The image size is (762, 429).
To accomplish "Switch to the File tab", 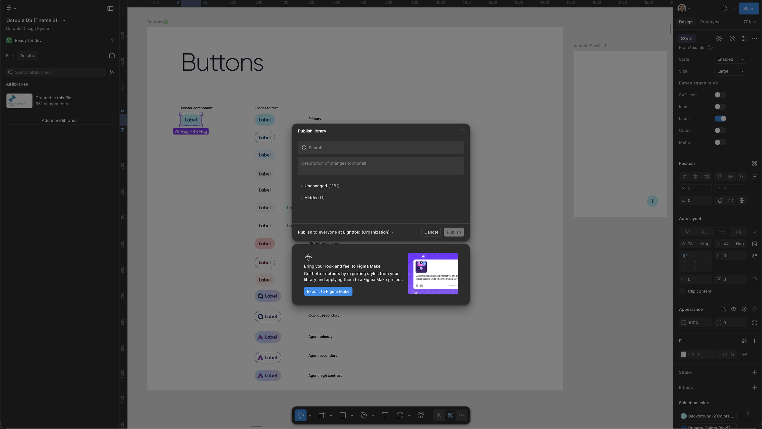I will tap(9, 55).
